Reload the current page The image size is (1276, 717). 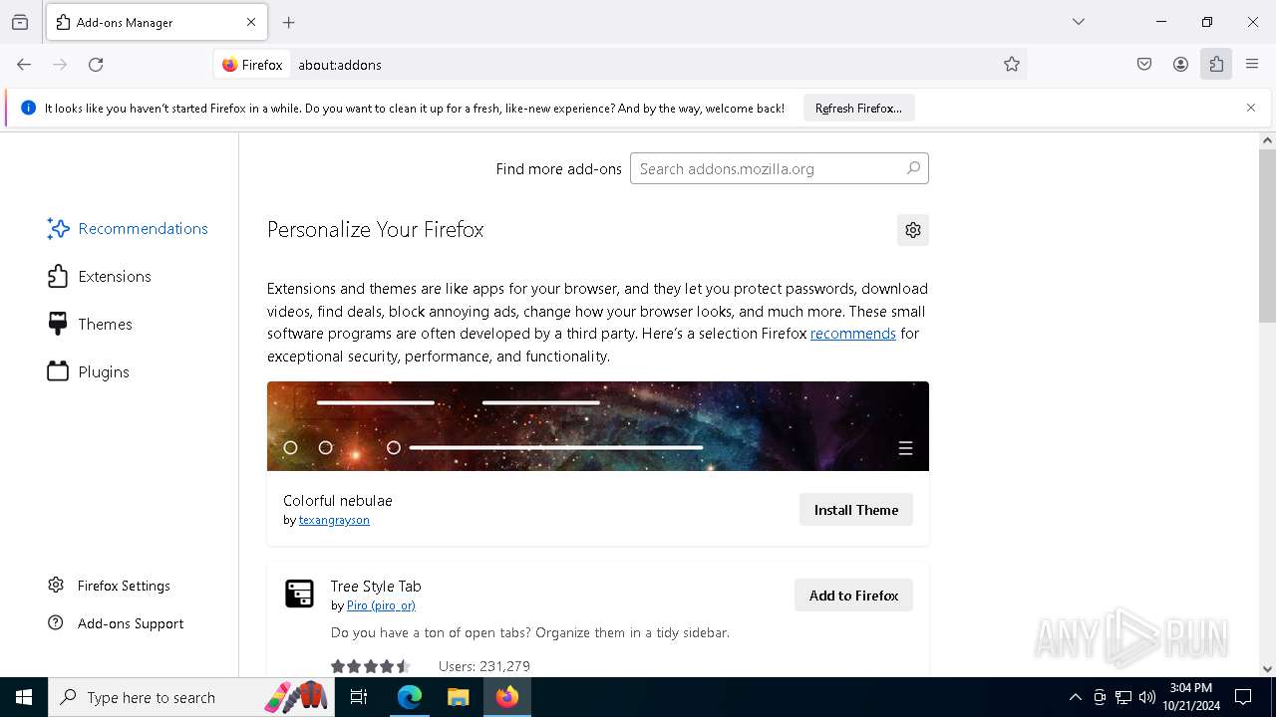pyautogui.click(x=96, y=65)
